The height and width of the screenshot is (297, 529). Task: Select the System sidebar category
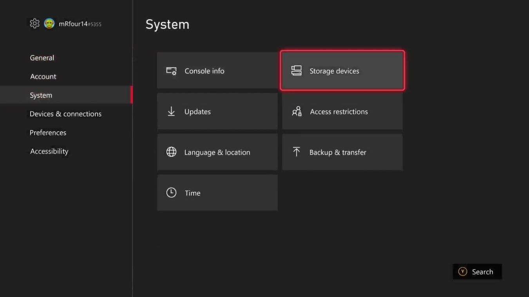pyautogui.click(x=41, y=95)
